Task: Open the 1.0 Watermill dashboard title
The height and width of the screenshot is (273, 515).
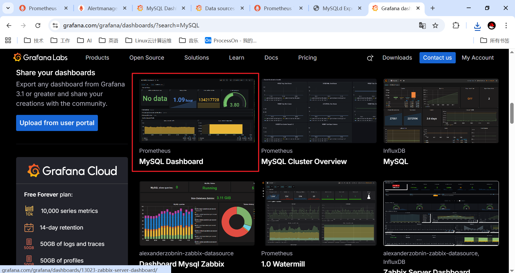Action: click(x=283, y=264)
